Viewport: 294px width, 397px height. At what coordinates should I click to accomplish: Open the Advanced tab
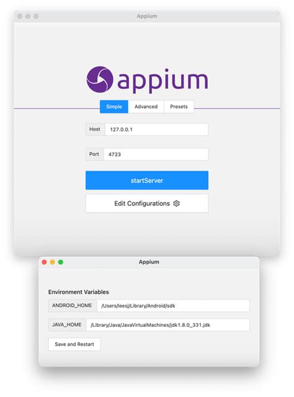click(x=146, y=107)
